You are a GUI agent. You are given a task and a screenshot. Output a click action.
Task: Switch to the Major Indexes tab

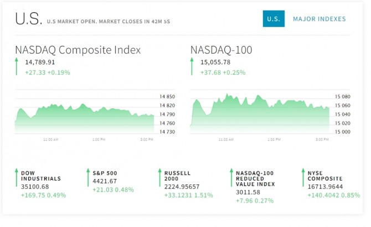(320, 19)
